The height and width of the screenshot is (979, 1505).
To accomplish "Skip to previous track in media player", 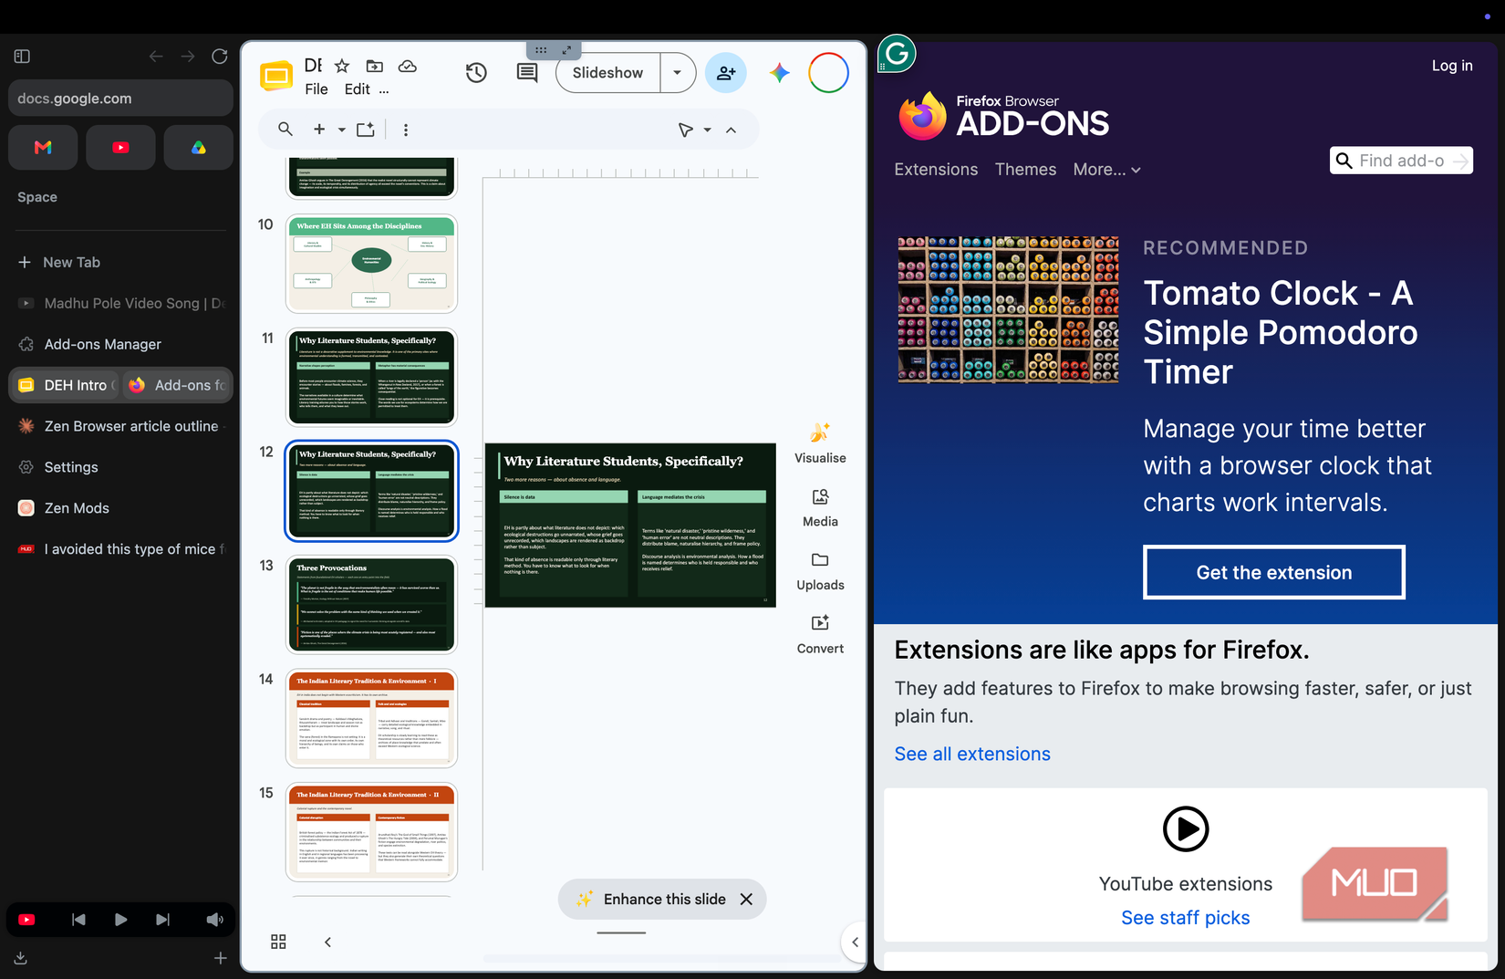I will pyautogui.click(x=78, y=920).
